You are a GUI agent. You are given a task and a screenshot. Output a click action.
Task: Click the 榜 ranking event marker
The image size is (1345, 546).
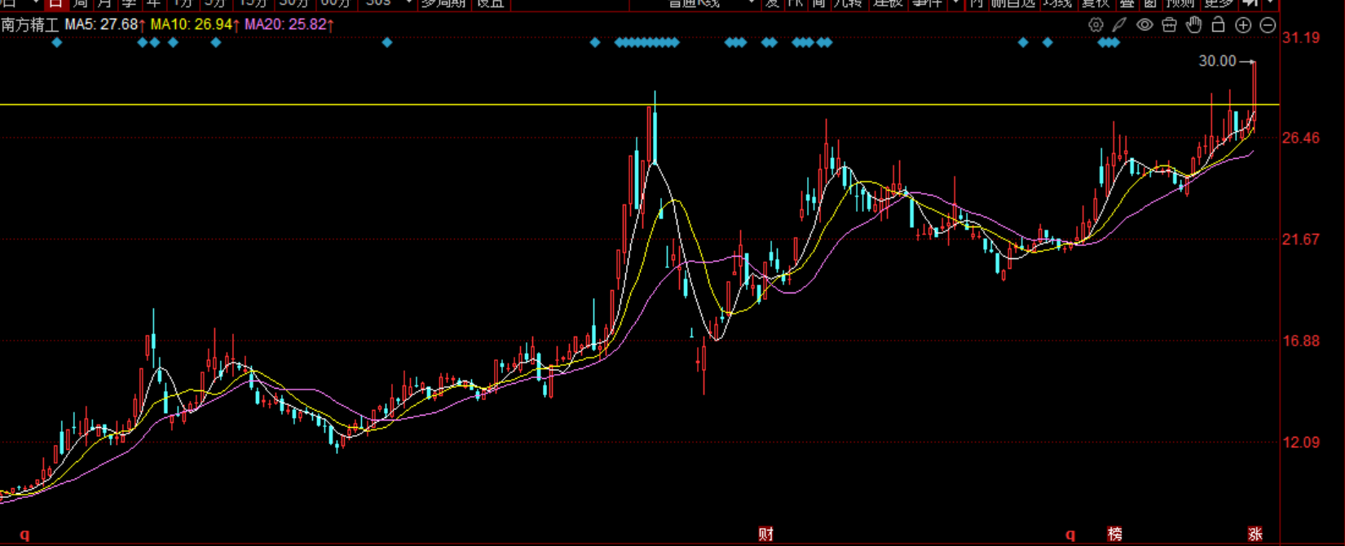1114,535
